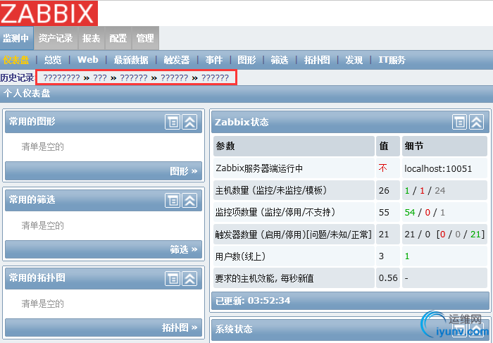Click the 用户数(线上) row label
This screenshot has width=493, height=343.
(240, 256)
